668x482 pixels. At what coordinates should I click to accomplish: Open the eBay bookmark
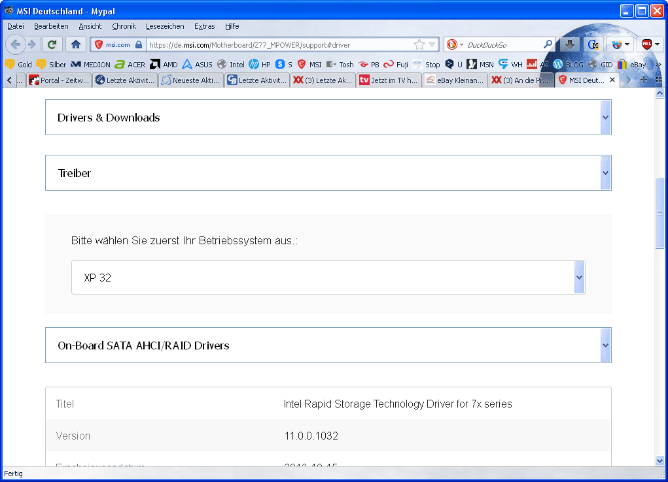point(632,65)
